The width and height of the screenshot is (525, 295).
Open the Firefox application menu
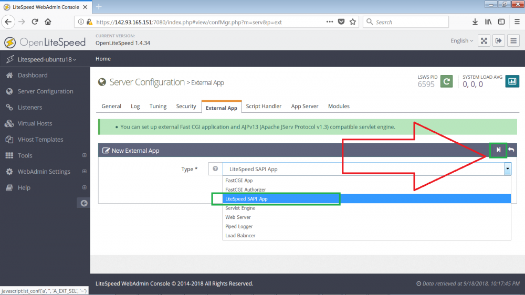pos(517,22)
